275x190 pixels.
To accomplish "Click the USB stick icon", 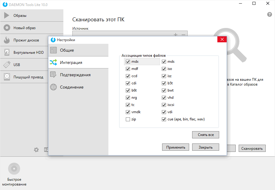I will pyautogui.click(x=7, y=65).
